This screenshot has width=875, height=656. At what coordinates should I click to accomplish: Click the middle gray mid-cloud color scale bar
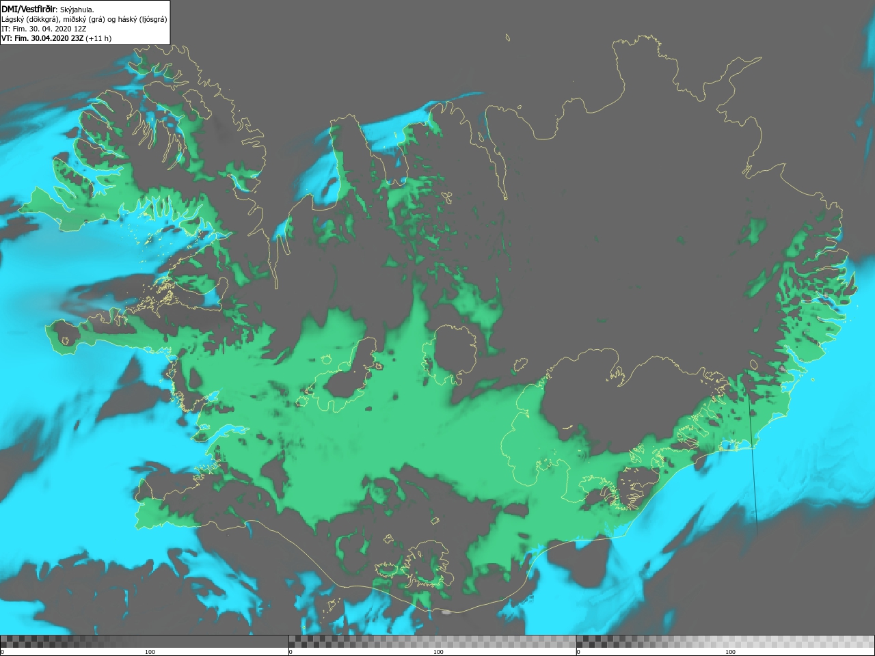pos(432,642)
